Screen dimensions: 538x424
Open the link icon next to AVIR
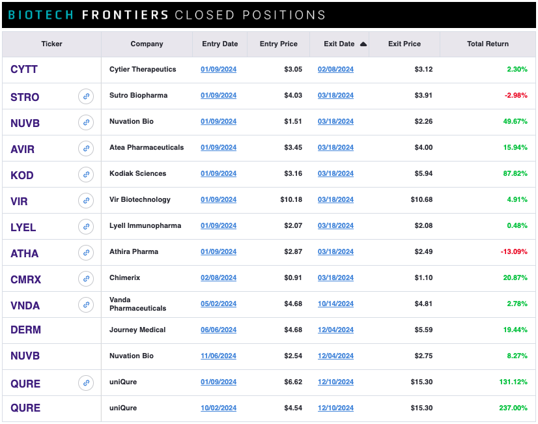pyautogui.click(x=86, y=148)
